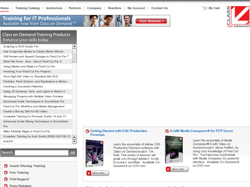Select 'Scripting in DVD Studio Pro'

tap(36, 46)
